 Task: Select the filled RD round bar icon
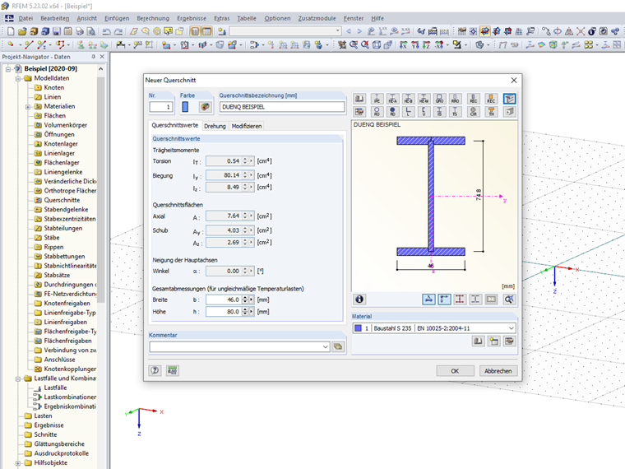click(x=392, y=112)
